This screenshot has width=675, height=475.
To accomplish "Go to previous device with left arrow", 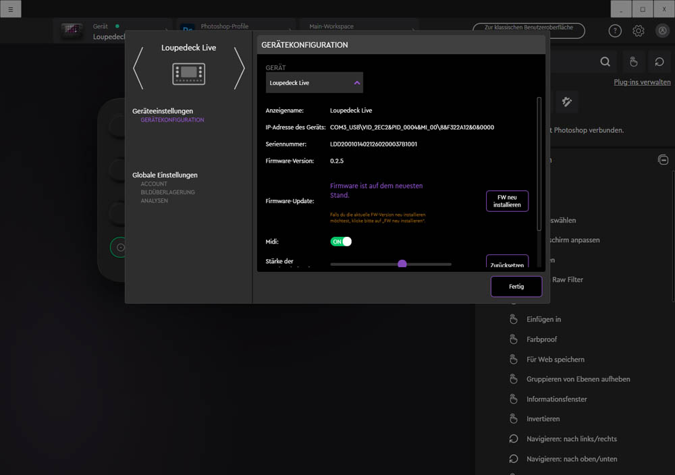I will (138, 68).
